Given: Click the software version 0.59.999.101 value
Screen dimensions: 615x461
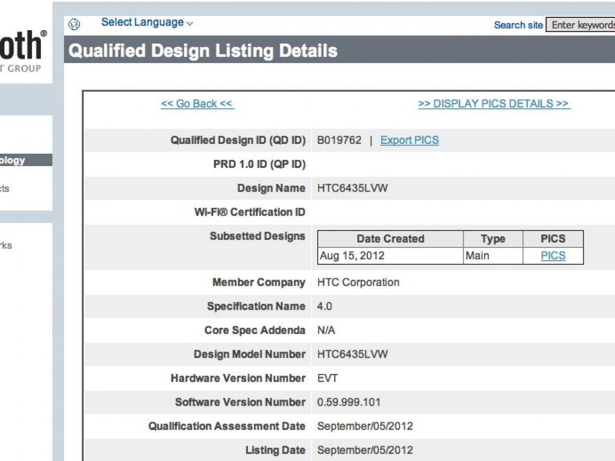Looking at the screenshot, I should [x=348, y=402].
